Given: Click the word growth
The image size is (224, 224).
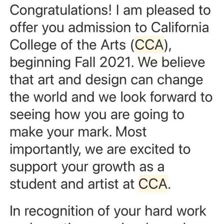Looking at the screenshot, I should tap(114, 167).
